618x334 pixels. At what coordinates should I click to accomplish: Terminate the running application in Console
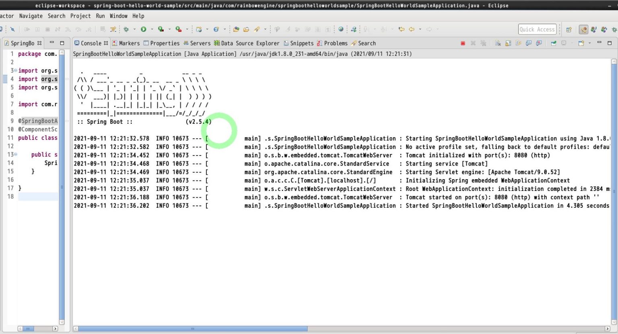(x=463, y=43)
